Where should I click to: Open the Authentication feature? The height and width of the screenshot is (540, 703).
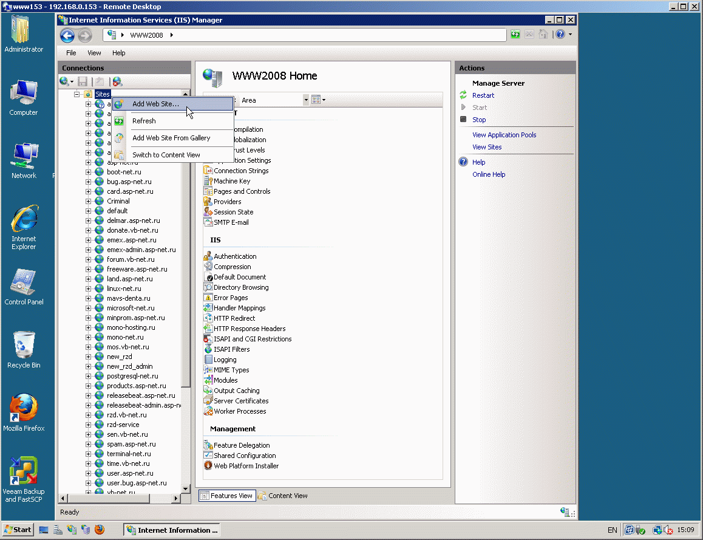230,256
